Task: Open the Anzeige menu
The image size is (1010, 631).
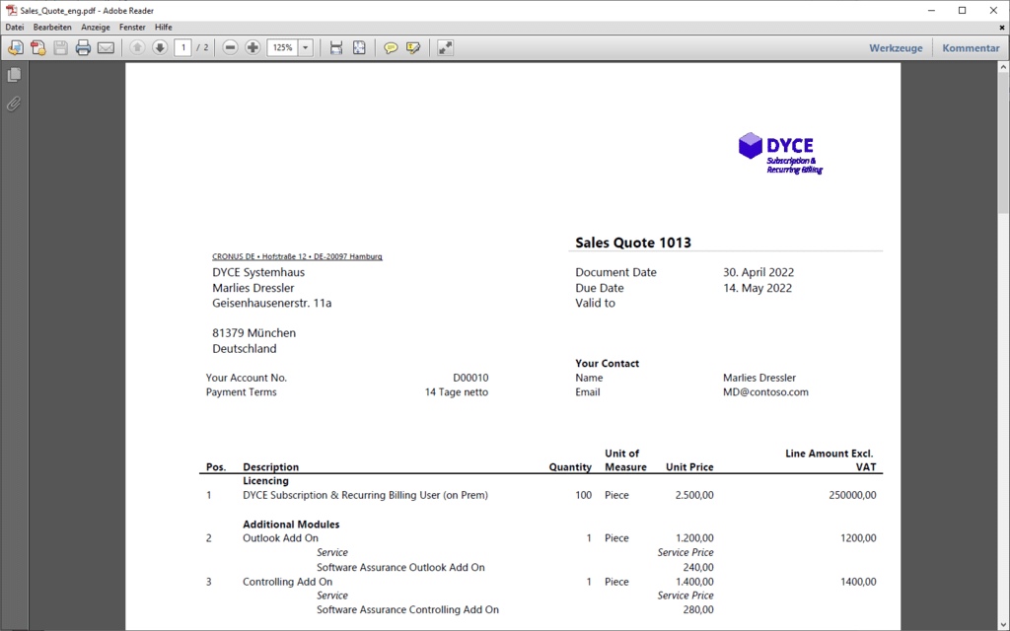Action: click(x=96, y=28)
